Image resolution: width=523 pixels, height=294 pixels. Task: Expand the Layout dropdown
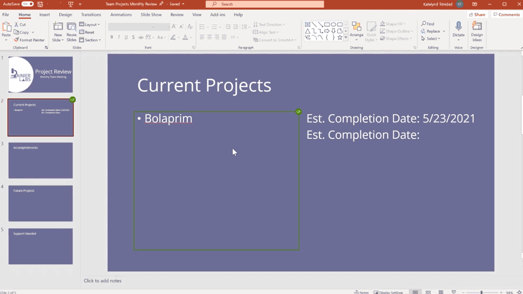[89, 24]
